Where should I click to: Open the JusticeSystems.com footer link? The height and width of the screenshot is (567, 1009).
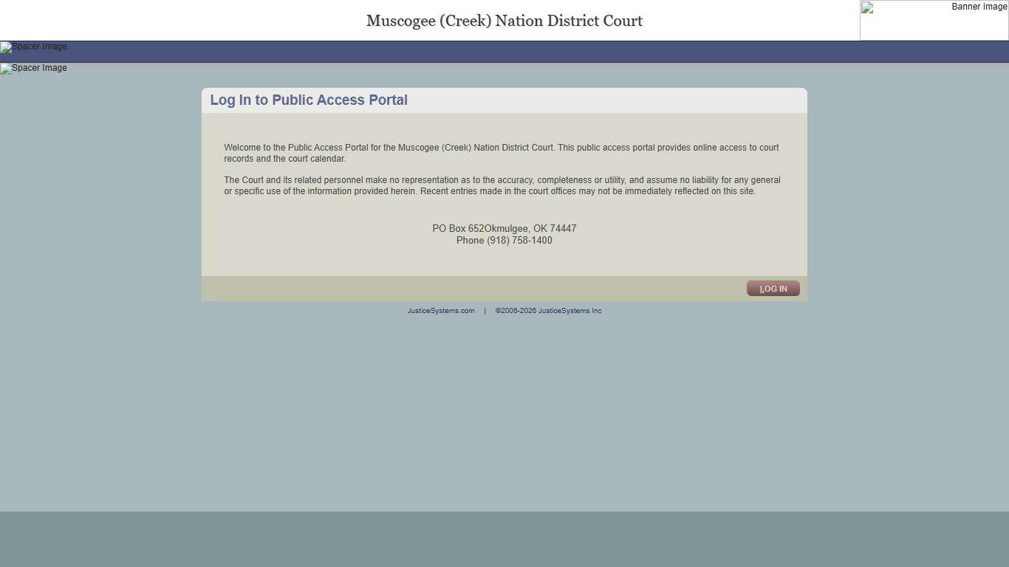tap(440, 311)
